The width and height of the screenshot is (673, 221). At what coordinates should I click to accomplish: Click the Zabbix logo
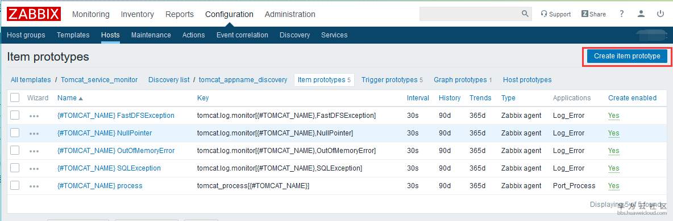[x=34, y=14]
